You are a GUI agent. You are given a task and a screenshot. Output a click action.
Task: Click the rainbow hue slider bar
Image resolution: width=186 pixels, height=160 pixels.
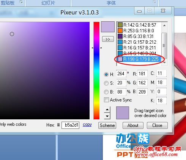[x=96, y=71]
